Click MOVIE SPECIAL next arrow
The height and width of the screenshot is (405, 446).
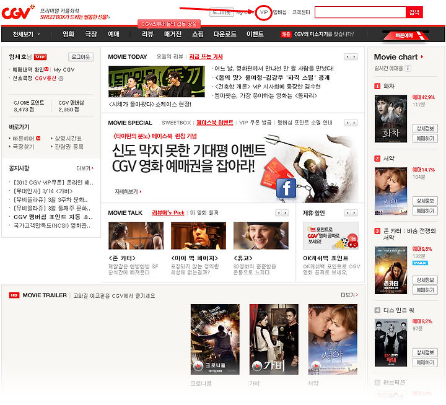(x=354, y=123)
